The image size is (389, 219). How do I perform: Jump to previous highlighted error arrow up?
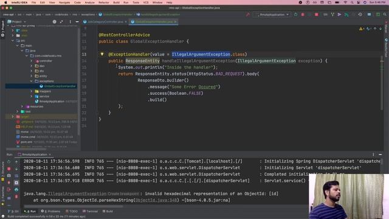pos(375,29)
